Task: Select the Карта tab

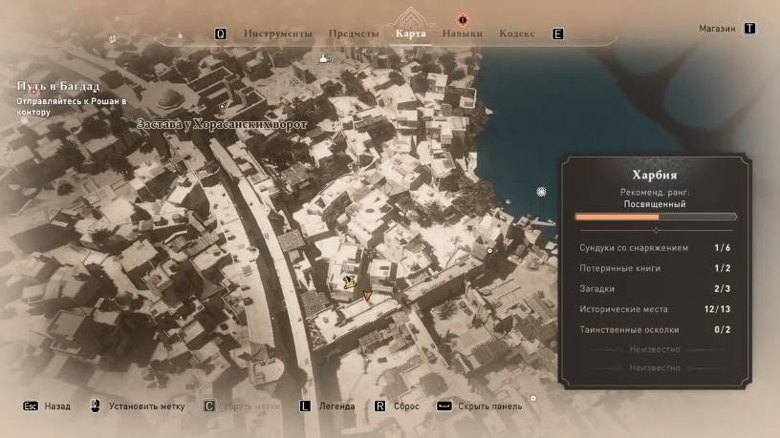Action: coord(410,33)
